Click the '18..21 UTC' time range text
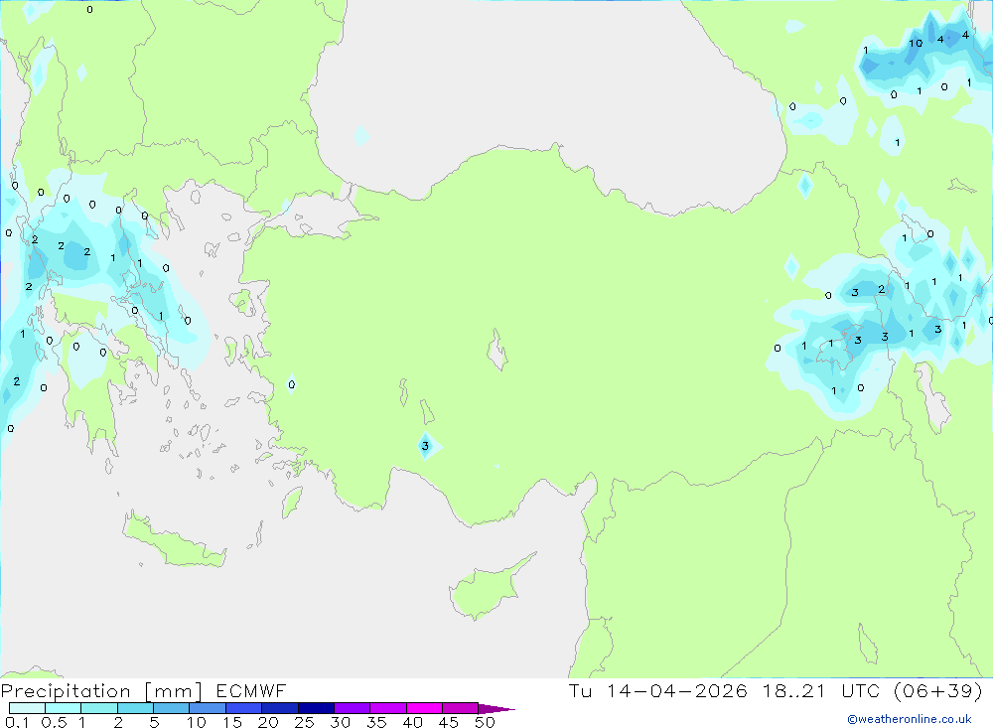The height and width of the screenshot is (728, 993). coord(821,690)
